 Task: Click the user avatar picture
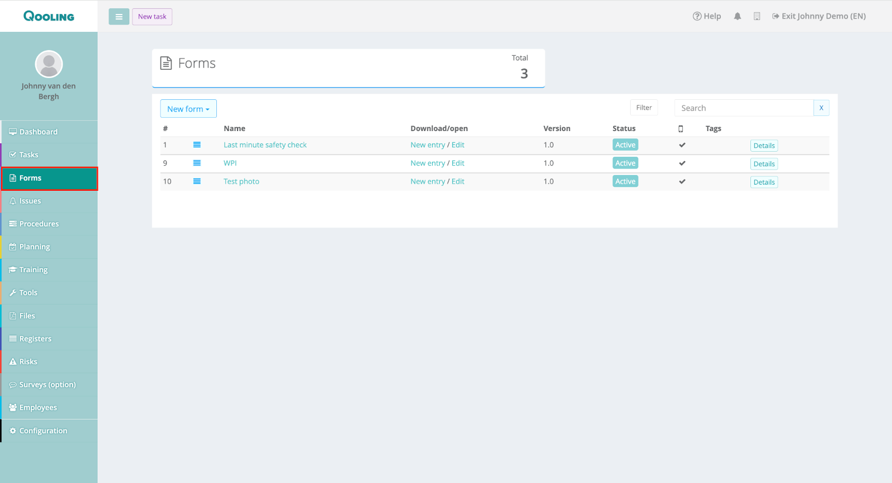point(49,64)
